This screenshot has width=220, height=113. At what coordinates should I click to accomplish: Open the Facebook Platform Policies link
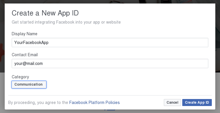click(94, 103)
